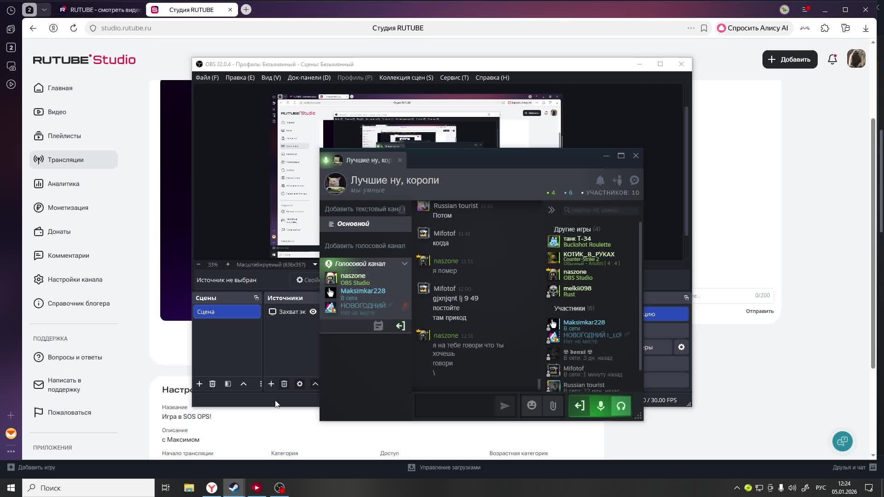884x497 pixels.
Task: Open Файл menu in OBS
Action: (x=207, y=78)
